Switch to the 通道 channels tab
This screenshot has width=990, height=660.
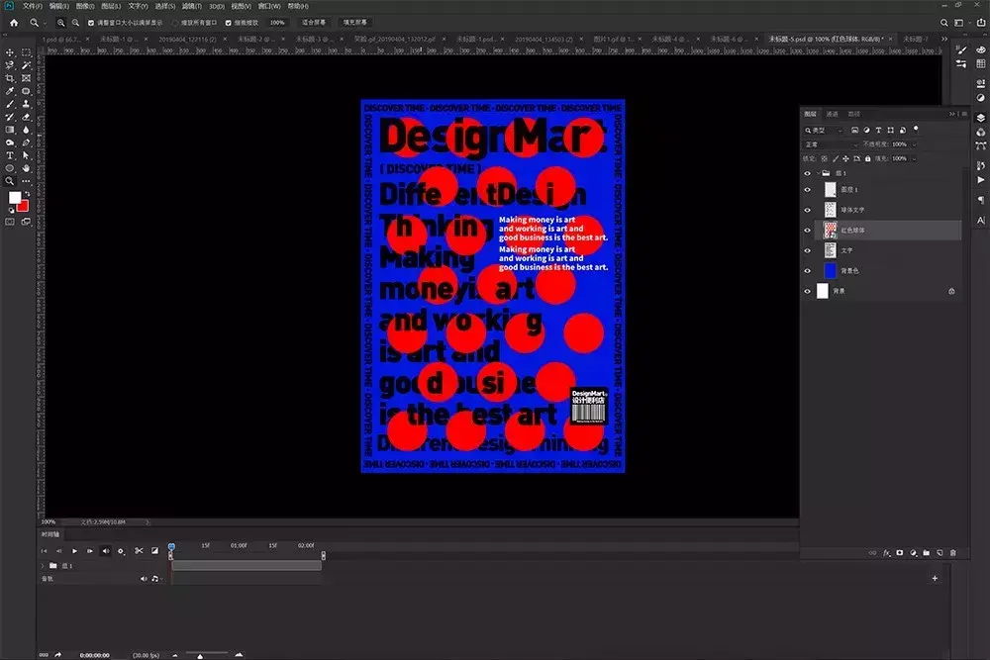coord(832,114)
